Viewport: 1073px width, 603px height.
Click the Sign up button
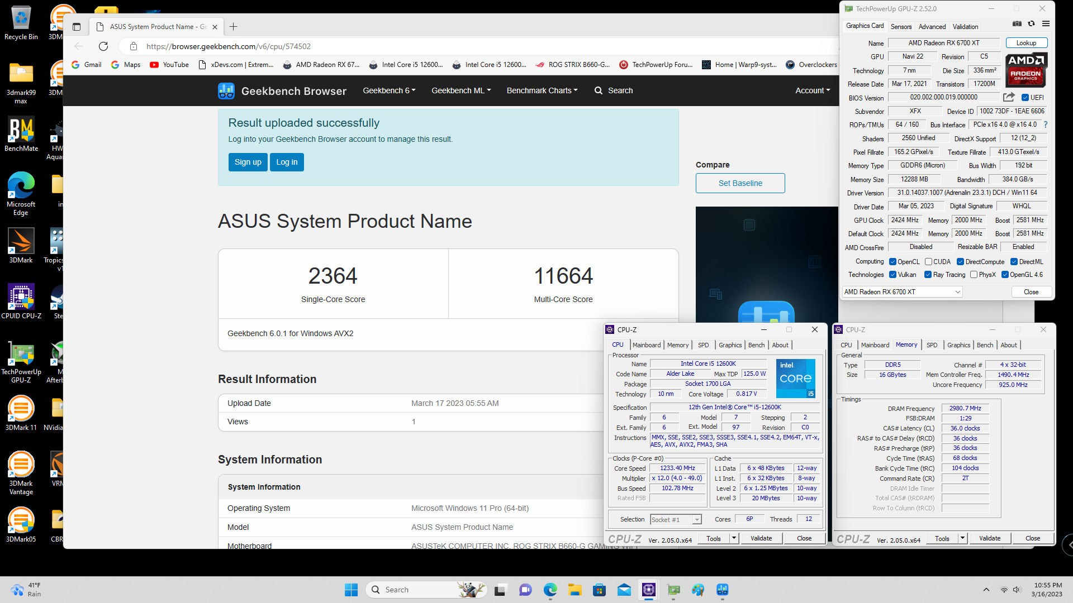click(x=248, y=162)
